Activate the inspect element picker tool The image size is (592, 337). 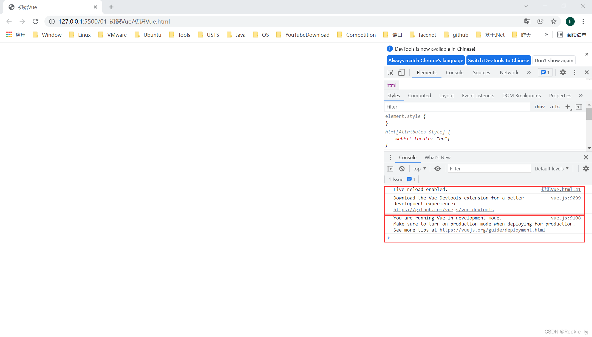pos(390,72)
